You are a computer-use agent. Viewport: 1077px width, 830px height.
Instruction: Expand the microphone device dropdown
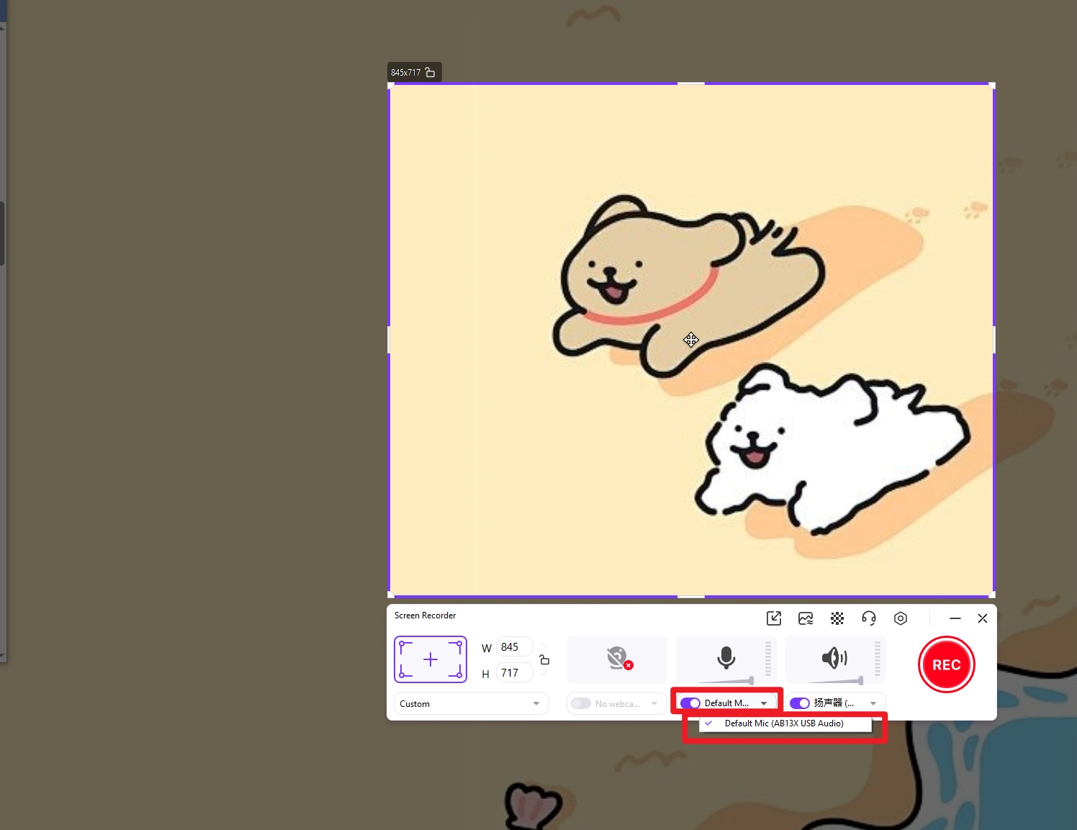point(764,703)
